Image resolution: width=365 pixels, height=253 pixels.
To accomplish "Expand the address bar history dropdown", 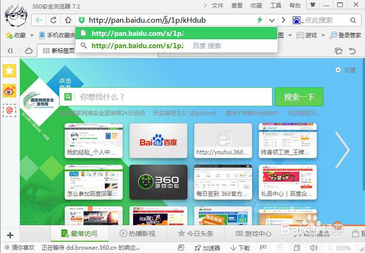I will (x=272, y=20).
